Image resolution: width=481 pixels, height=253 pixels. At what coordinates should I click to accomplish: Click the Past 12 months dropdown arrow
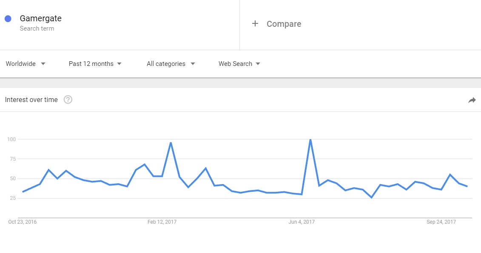click(x=120, y=64)
